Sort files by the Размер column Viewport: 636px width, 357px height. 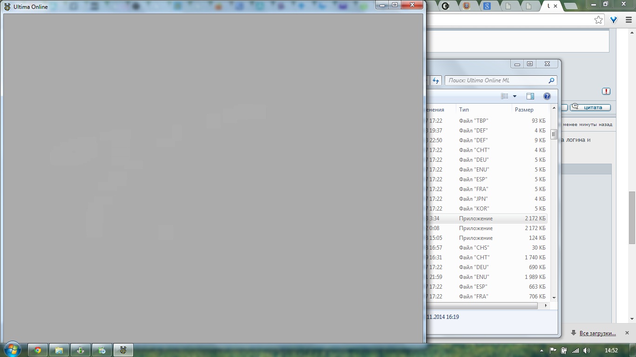[529, 110]
